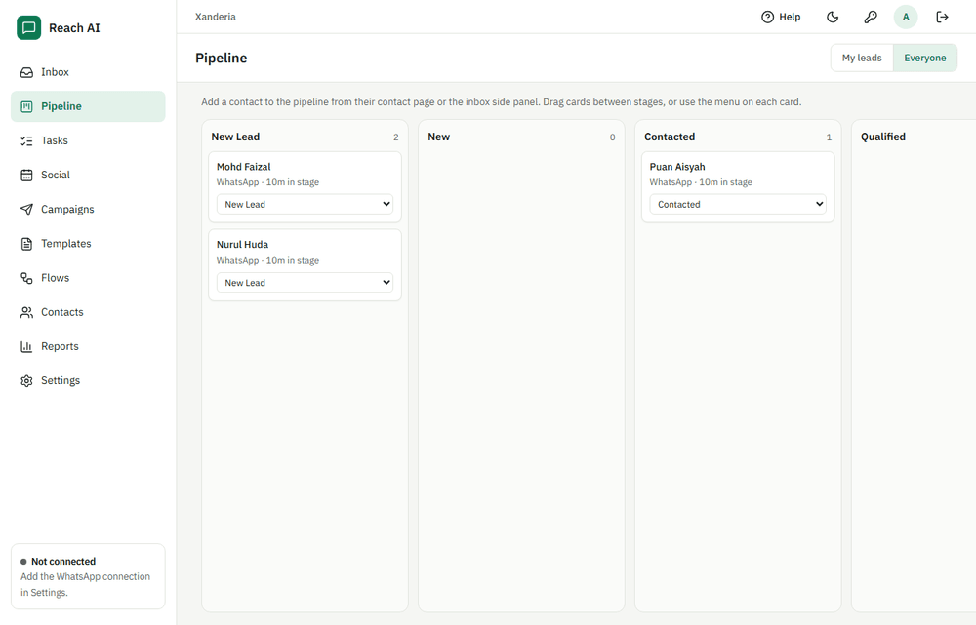The image size is (976, 625).
Task: Open the Contacts page label
Action: click(x=62, y=312)
